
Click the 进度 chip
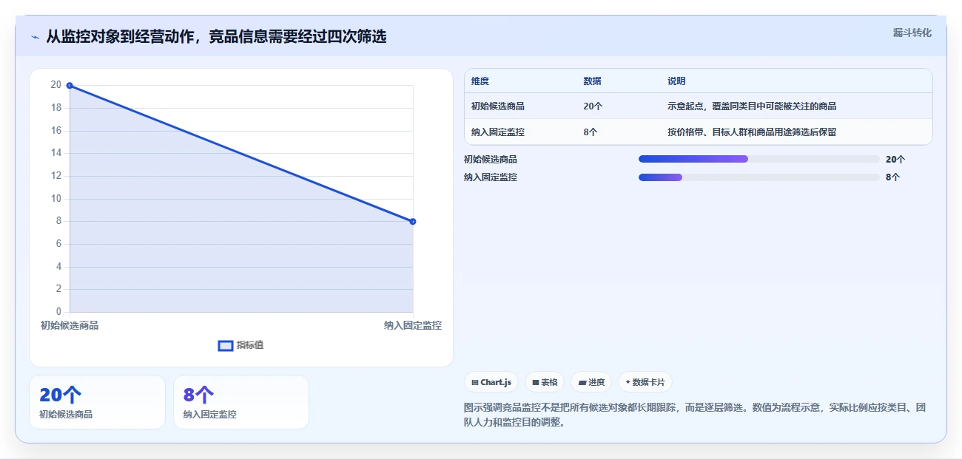tap(591, 382)
